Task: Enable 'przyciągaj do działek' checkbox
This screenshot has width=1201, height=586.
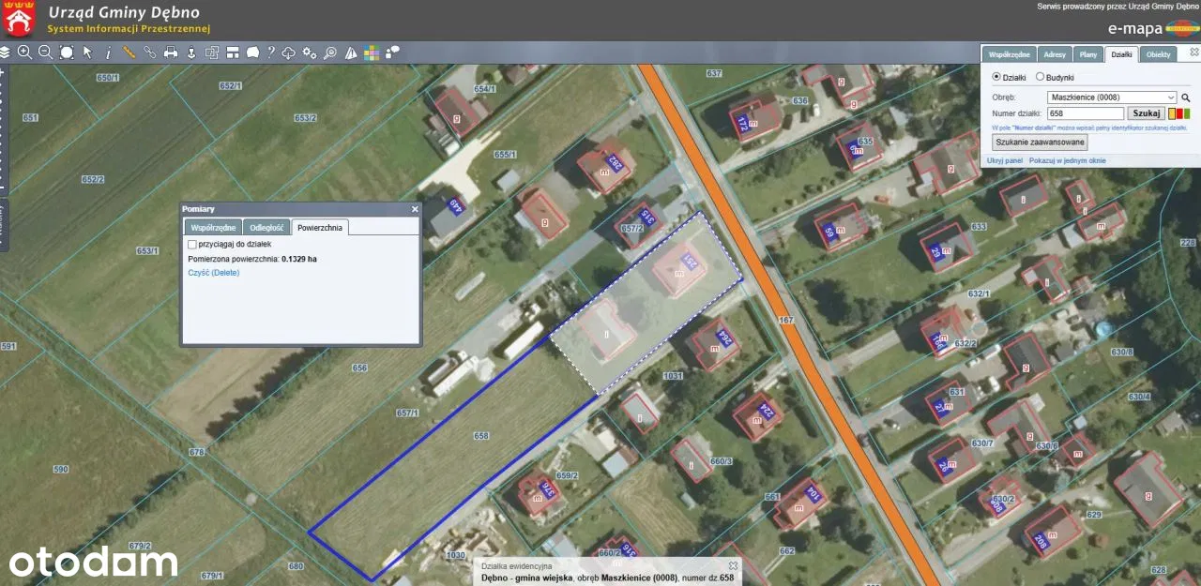Action: (192, 244)
